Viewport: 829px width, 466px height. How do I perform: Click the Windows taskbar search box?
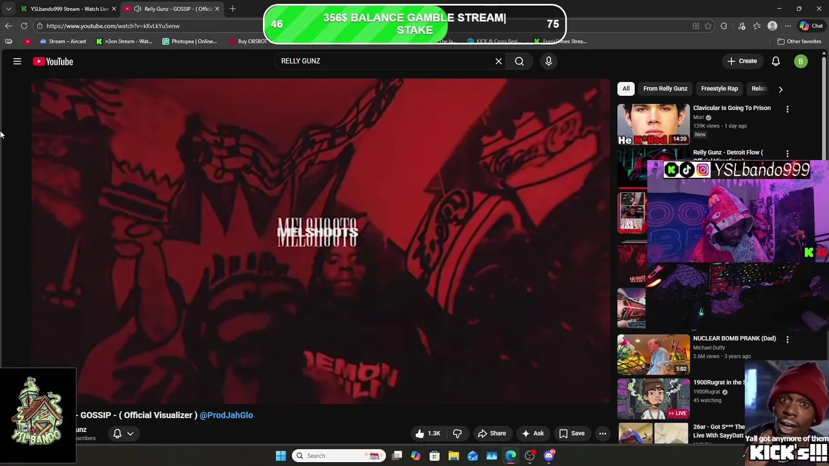(337, 456)
